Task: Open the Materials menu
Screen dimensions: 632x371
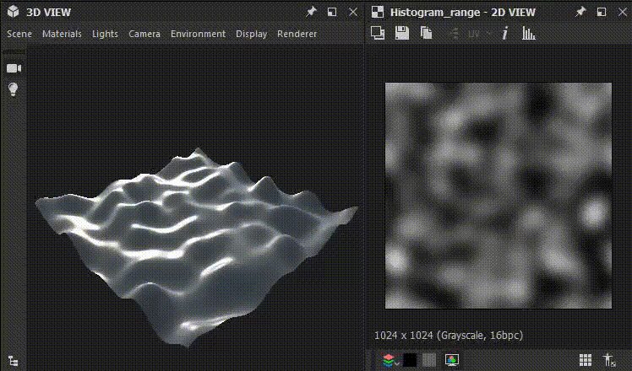Action: (x=62, y=34)
